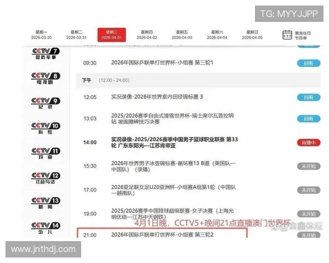
Task: Switch to 星期六 2026-04-04 tab
Action: [x=217, y=35]
